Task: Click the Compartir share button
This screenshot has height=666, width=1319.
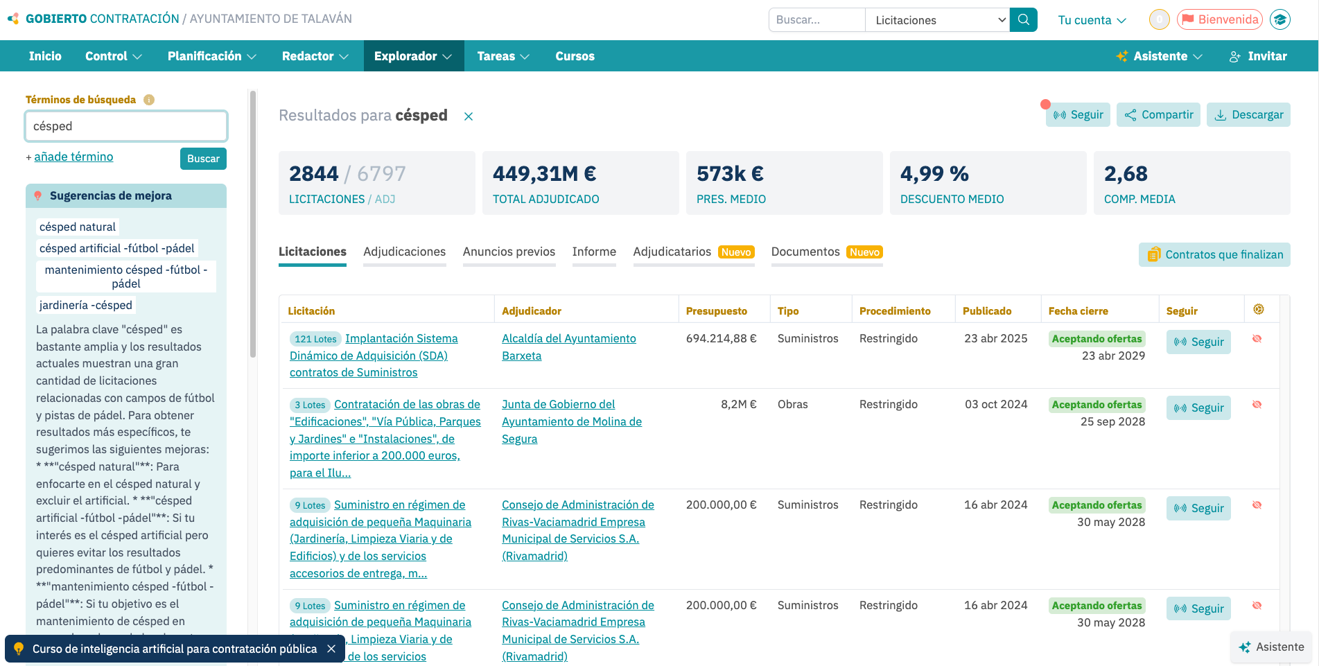Action: point(1158,115)
